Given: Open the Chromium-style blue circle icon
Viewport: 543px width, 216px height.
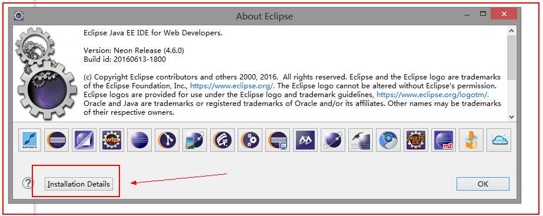Looking at the screenshot, I should tap(388, 140).
